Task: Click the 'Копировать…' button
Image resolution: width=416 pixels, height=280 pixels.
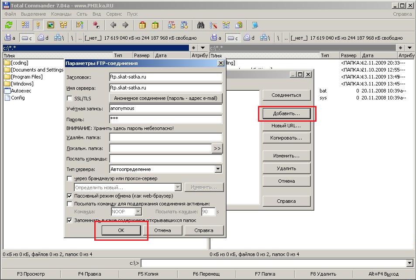Action: coord(286,138)
